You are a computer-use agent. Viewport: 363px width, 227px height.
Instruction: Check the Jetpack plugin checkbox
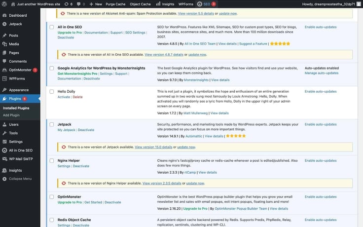tap(52, 124)
